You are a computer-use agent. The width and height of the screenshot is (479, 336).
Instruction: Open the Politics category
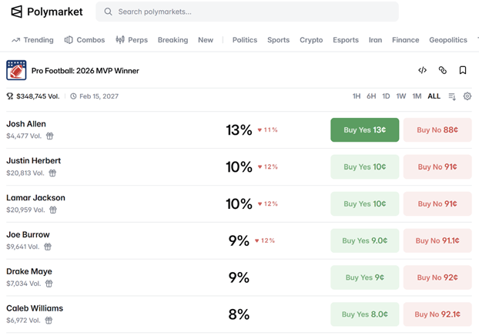pyautogui.click(x=245, y=40)
